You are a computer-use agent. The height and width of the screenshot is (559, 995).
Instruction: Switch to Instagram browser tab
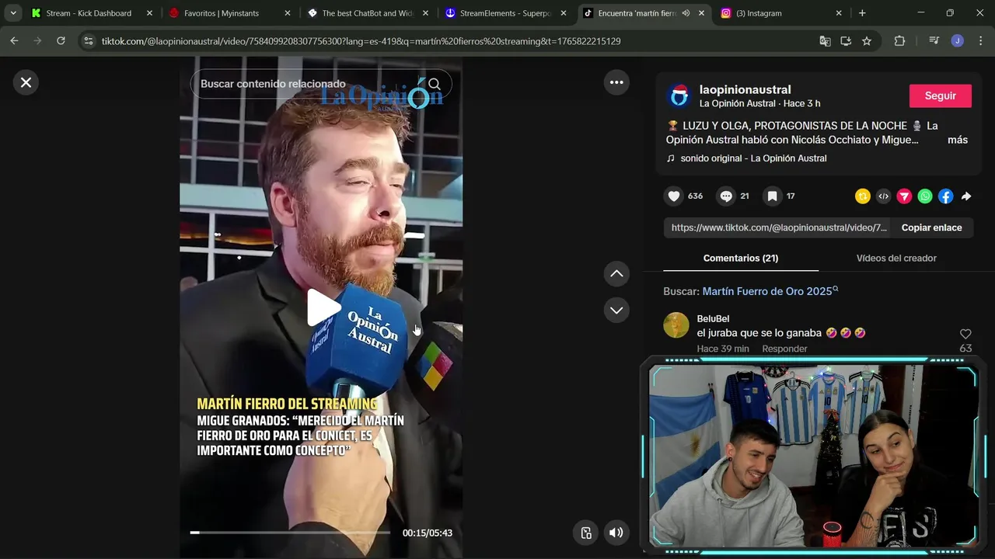pyautogui.click(x=780, y=13)
